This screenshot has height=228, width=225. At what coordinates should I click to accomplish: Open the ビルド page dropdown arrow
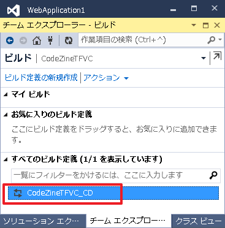click(204, 58)
